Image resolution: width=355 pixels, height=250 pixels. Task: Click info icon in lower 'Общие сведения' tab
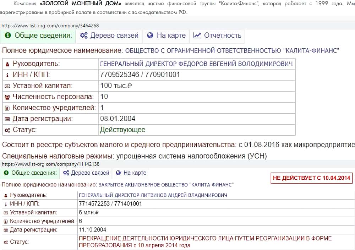(x=6, y=173)
